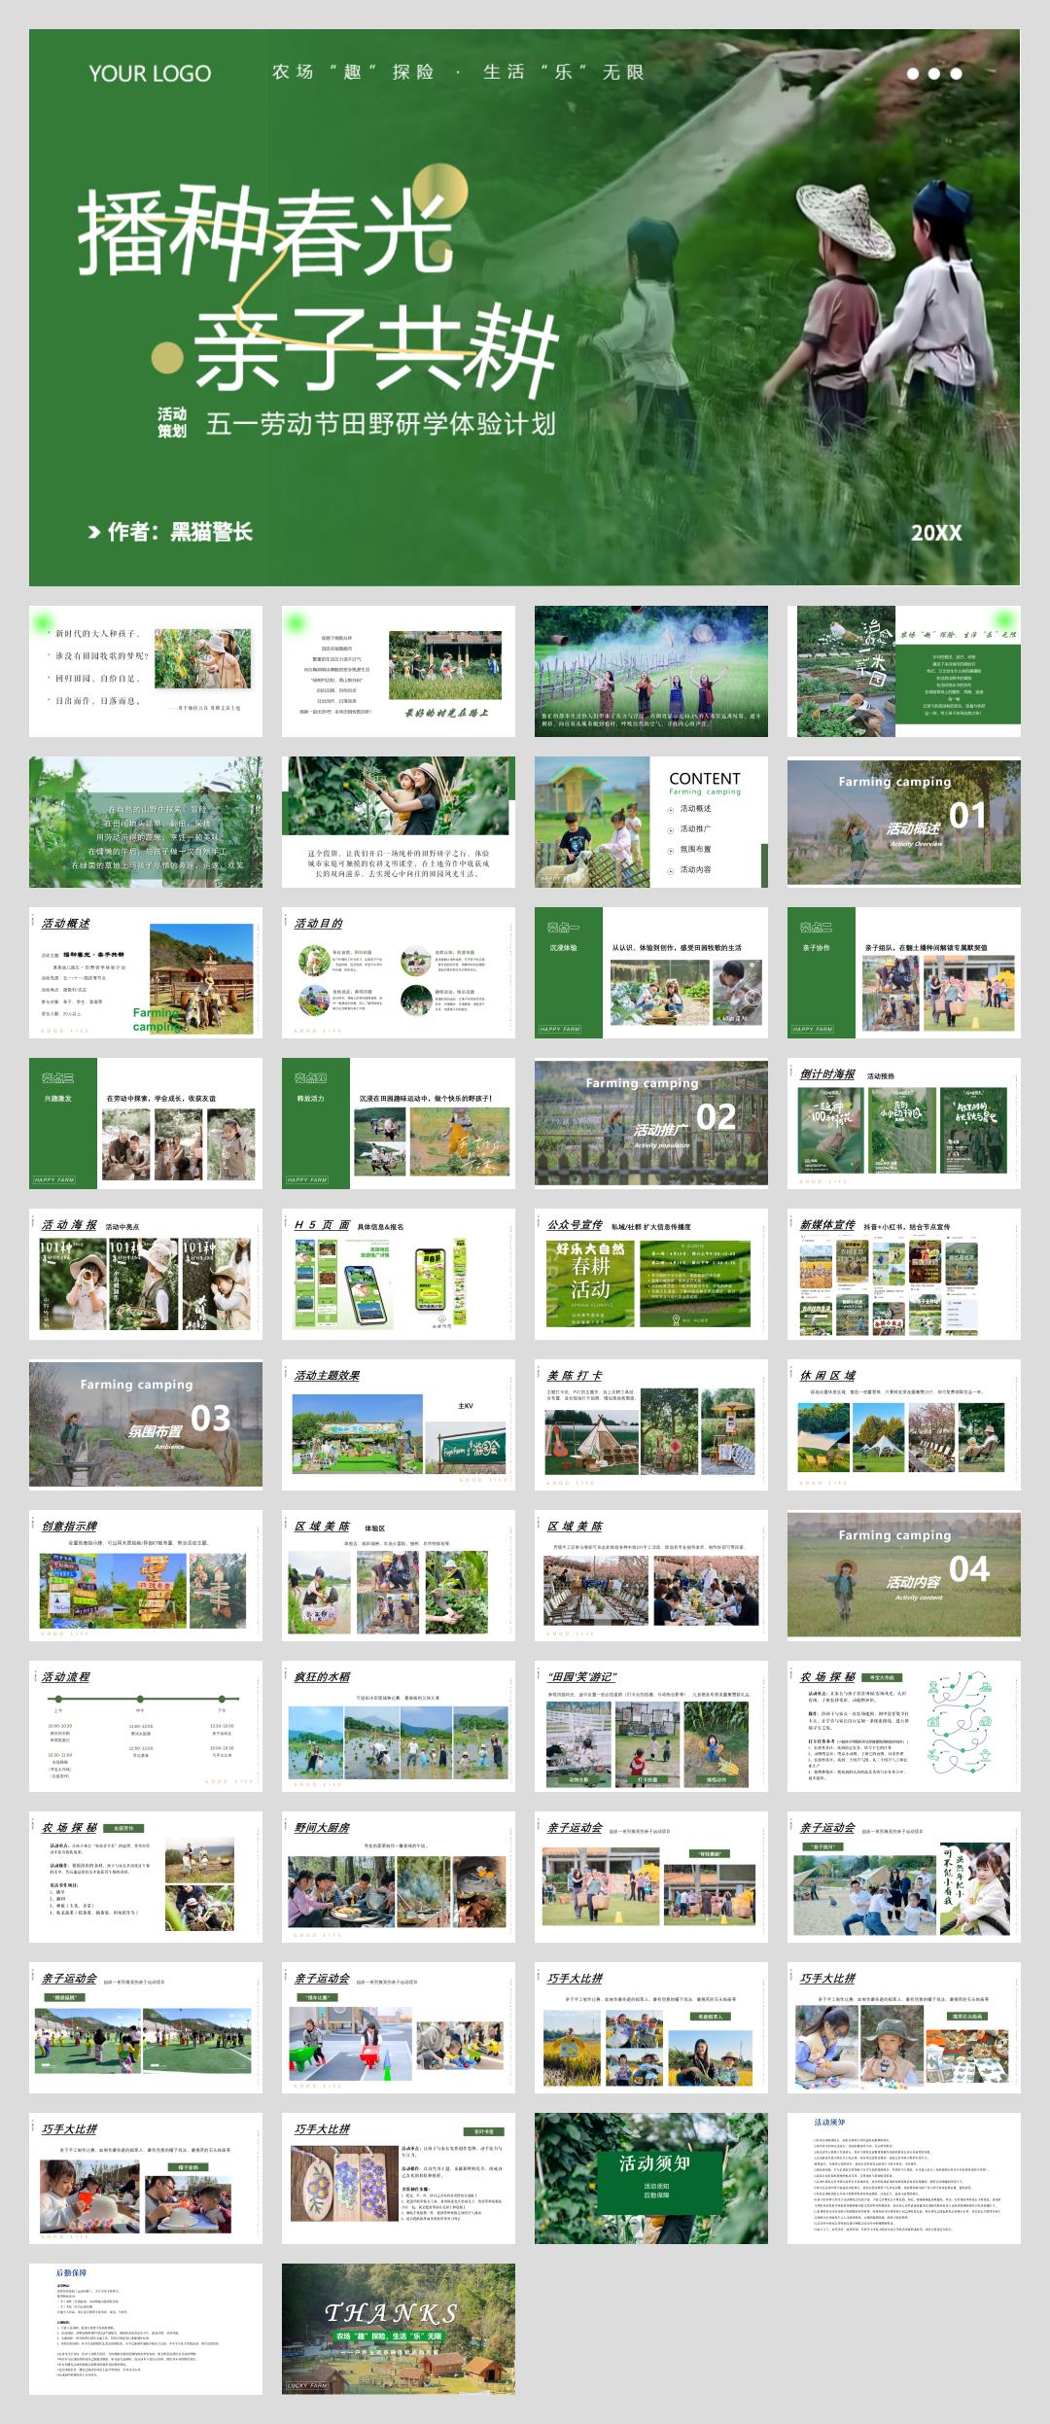Click the 活动策划 label on cover

(172, 422)
